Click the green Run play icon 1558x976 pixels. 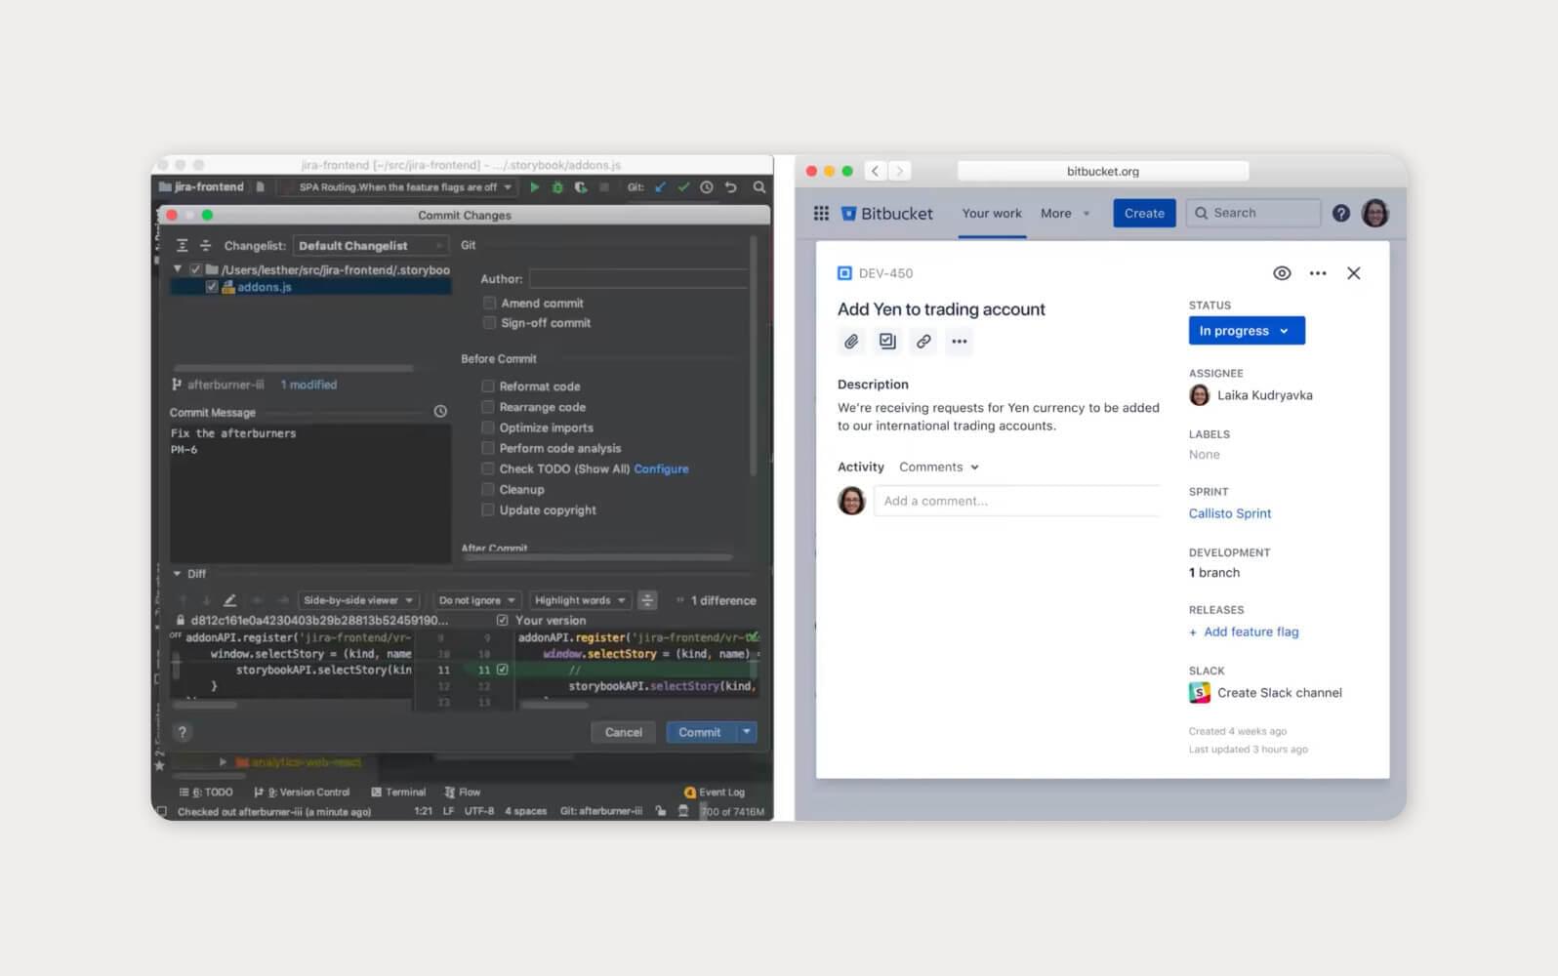point(534,187)
